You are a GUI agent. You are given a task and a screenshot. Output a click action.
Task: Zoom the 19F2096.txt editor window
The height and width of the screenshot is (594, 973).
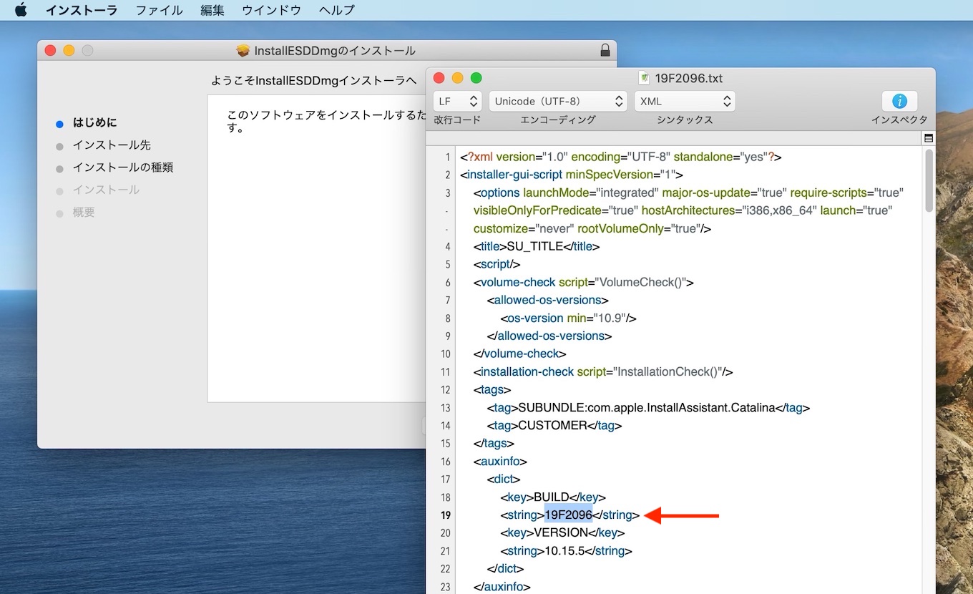pos(476,78)
